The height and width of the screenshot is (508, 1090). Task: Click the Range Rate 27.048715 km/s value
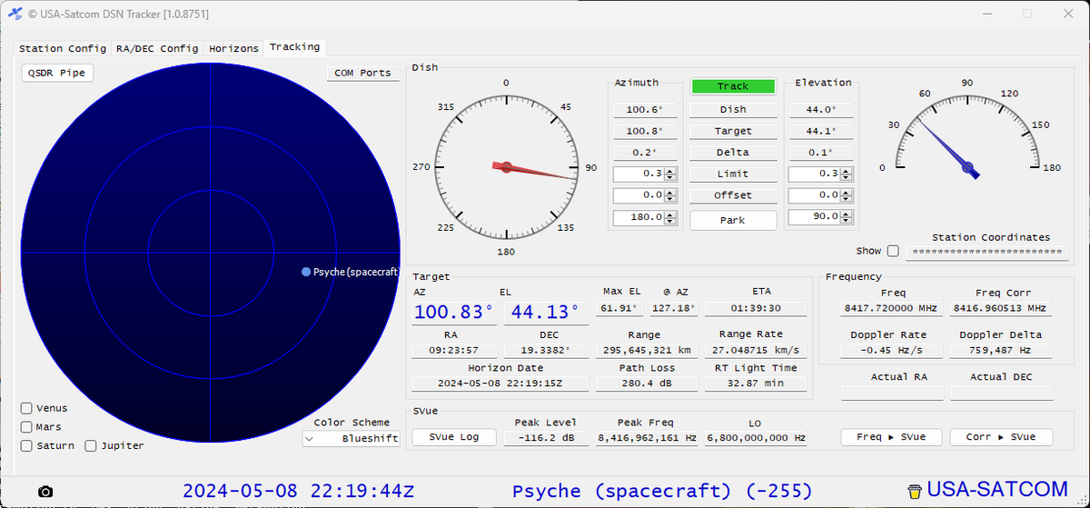pyautogui.click(x=756, y=350)
